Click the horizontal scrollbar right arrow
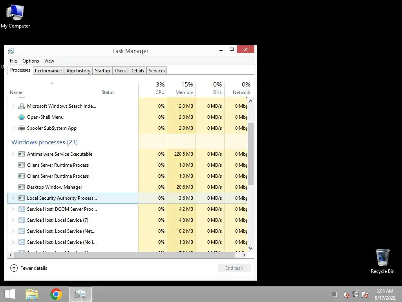This screenshot has height=302, width=402. [244, 255]
